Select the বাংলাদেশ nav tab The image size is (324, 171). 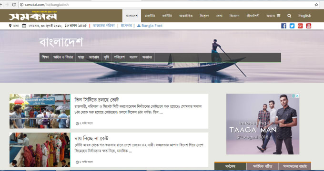(x=132, y=16)
